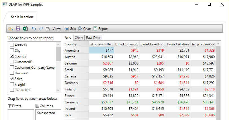Switch to the Chart view tab

click(x=79, y=38)
